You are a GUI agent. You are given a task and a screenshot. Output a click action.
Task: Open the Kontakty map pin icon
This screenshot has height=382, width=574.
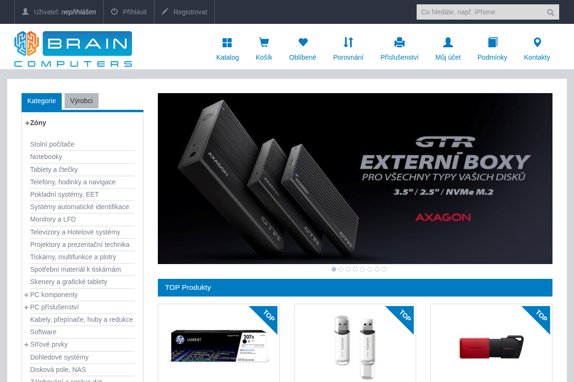pos(537,42)
